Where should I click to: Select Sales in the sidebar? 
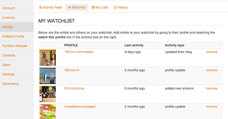point(6,65)
